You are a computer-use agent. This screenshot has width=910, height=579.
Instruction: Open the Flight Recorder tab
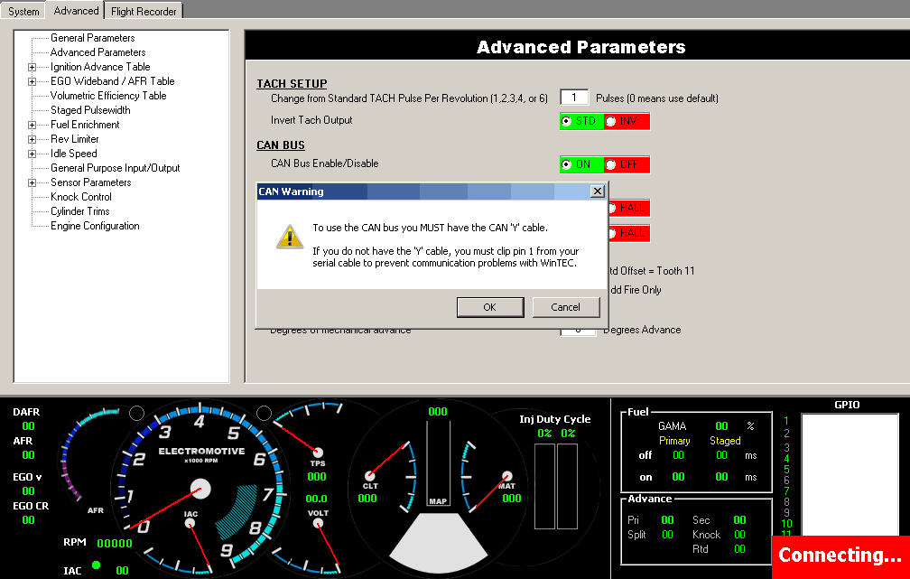[144, 11]
